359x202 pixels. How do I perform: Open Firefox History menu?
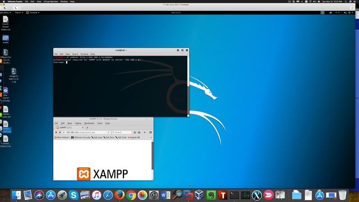tap(78, 123)
